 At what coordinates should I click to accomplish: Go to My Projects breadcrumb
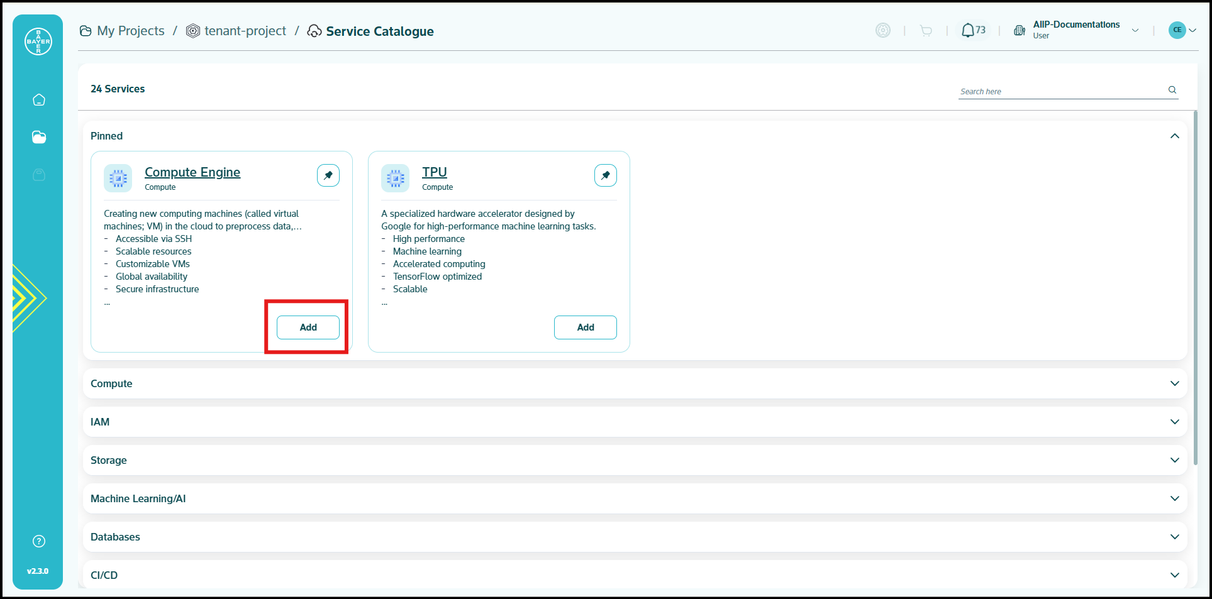coord(130,31)
